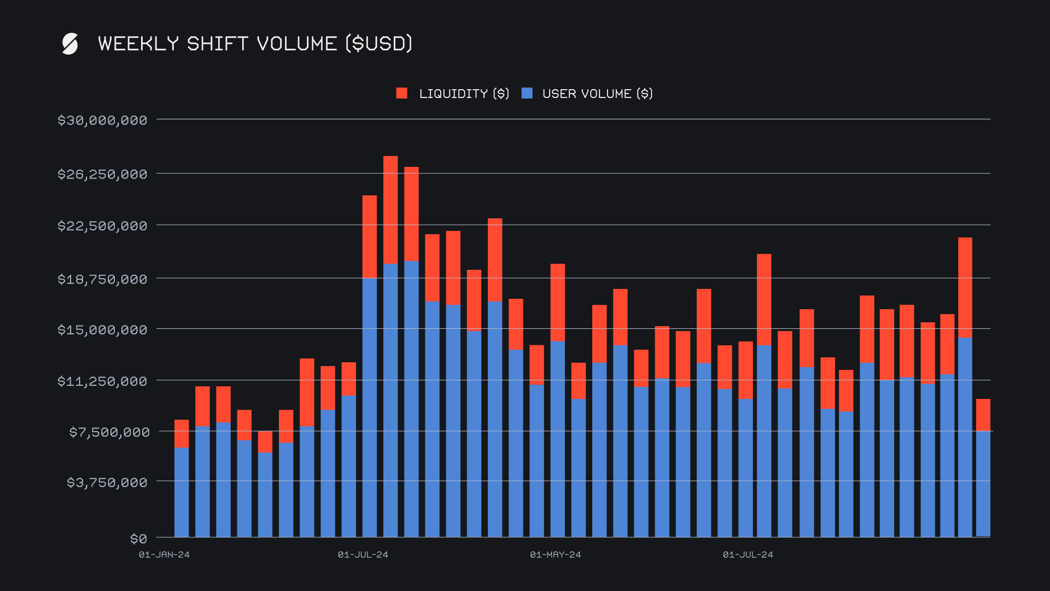Image resolution: width=1050 pixels, height=591 pixels.
Task: Click the $18,750,000 axis label
Action: coord(102,280)
